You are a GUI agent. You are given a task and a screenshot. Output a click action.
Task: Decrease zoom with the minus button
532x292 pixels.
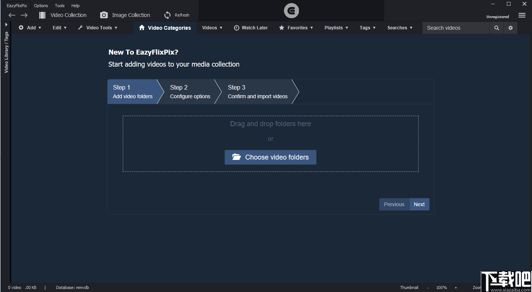click(x=427, y=287)
